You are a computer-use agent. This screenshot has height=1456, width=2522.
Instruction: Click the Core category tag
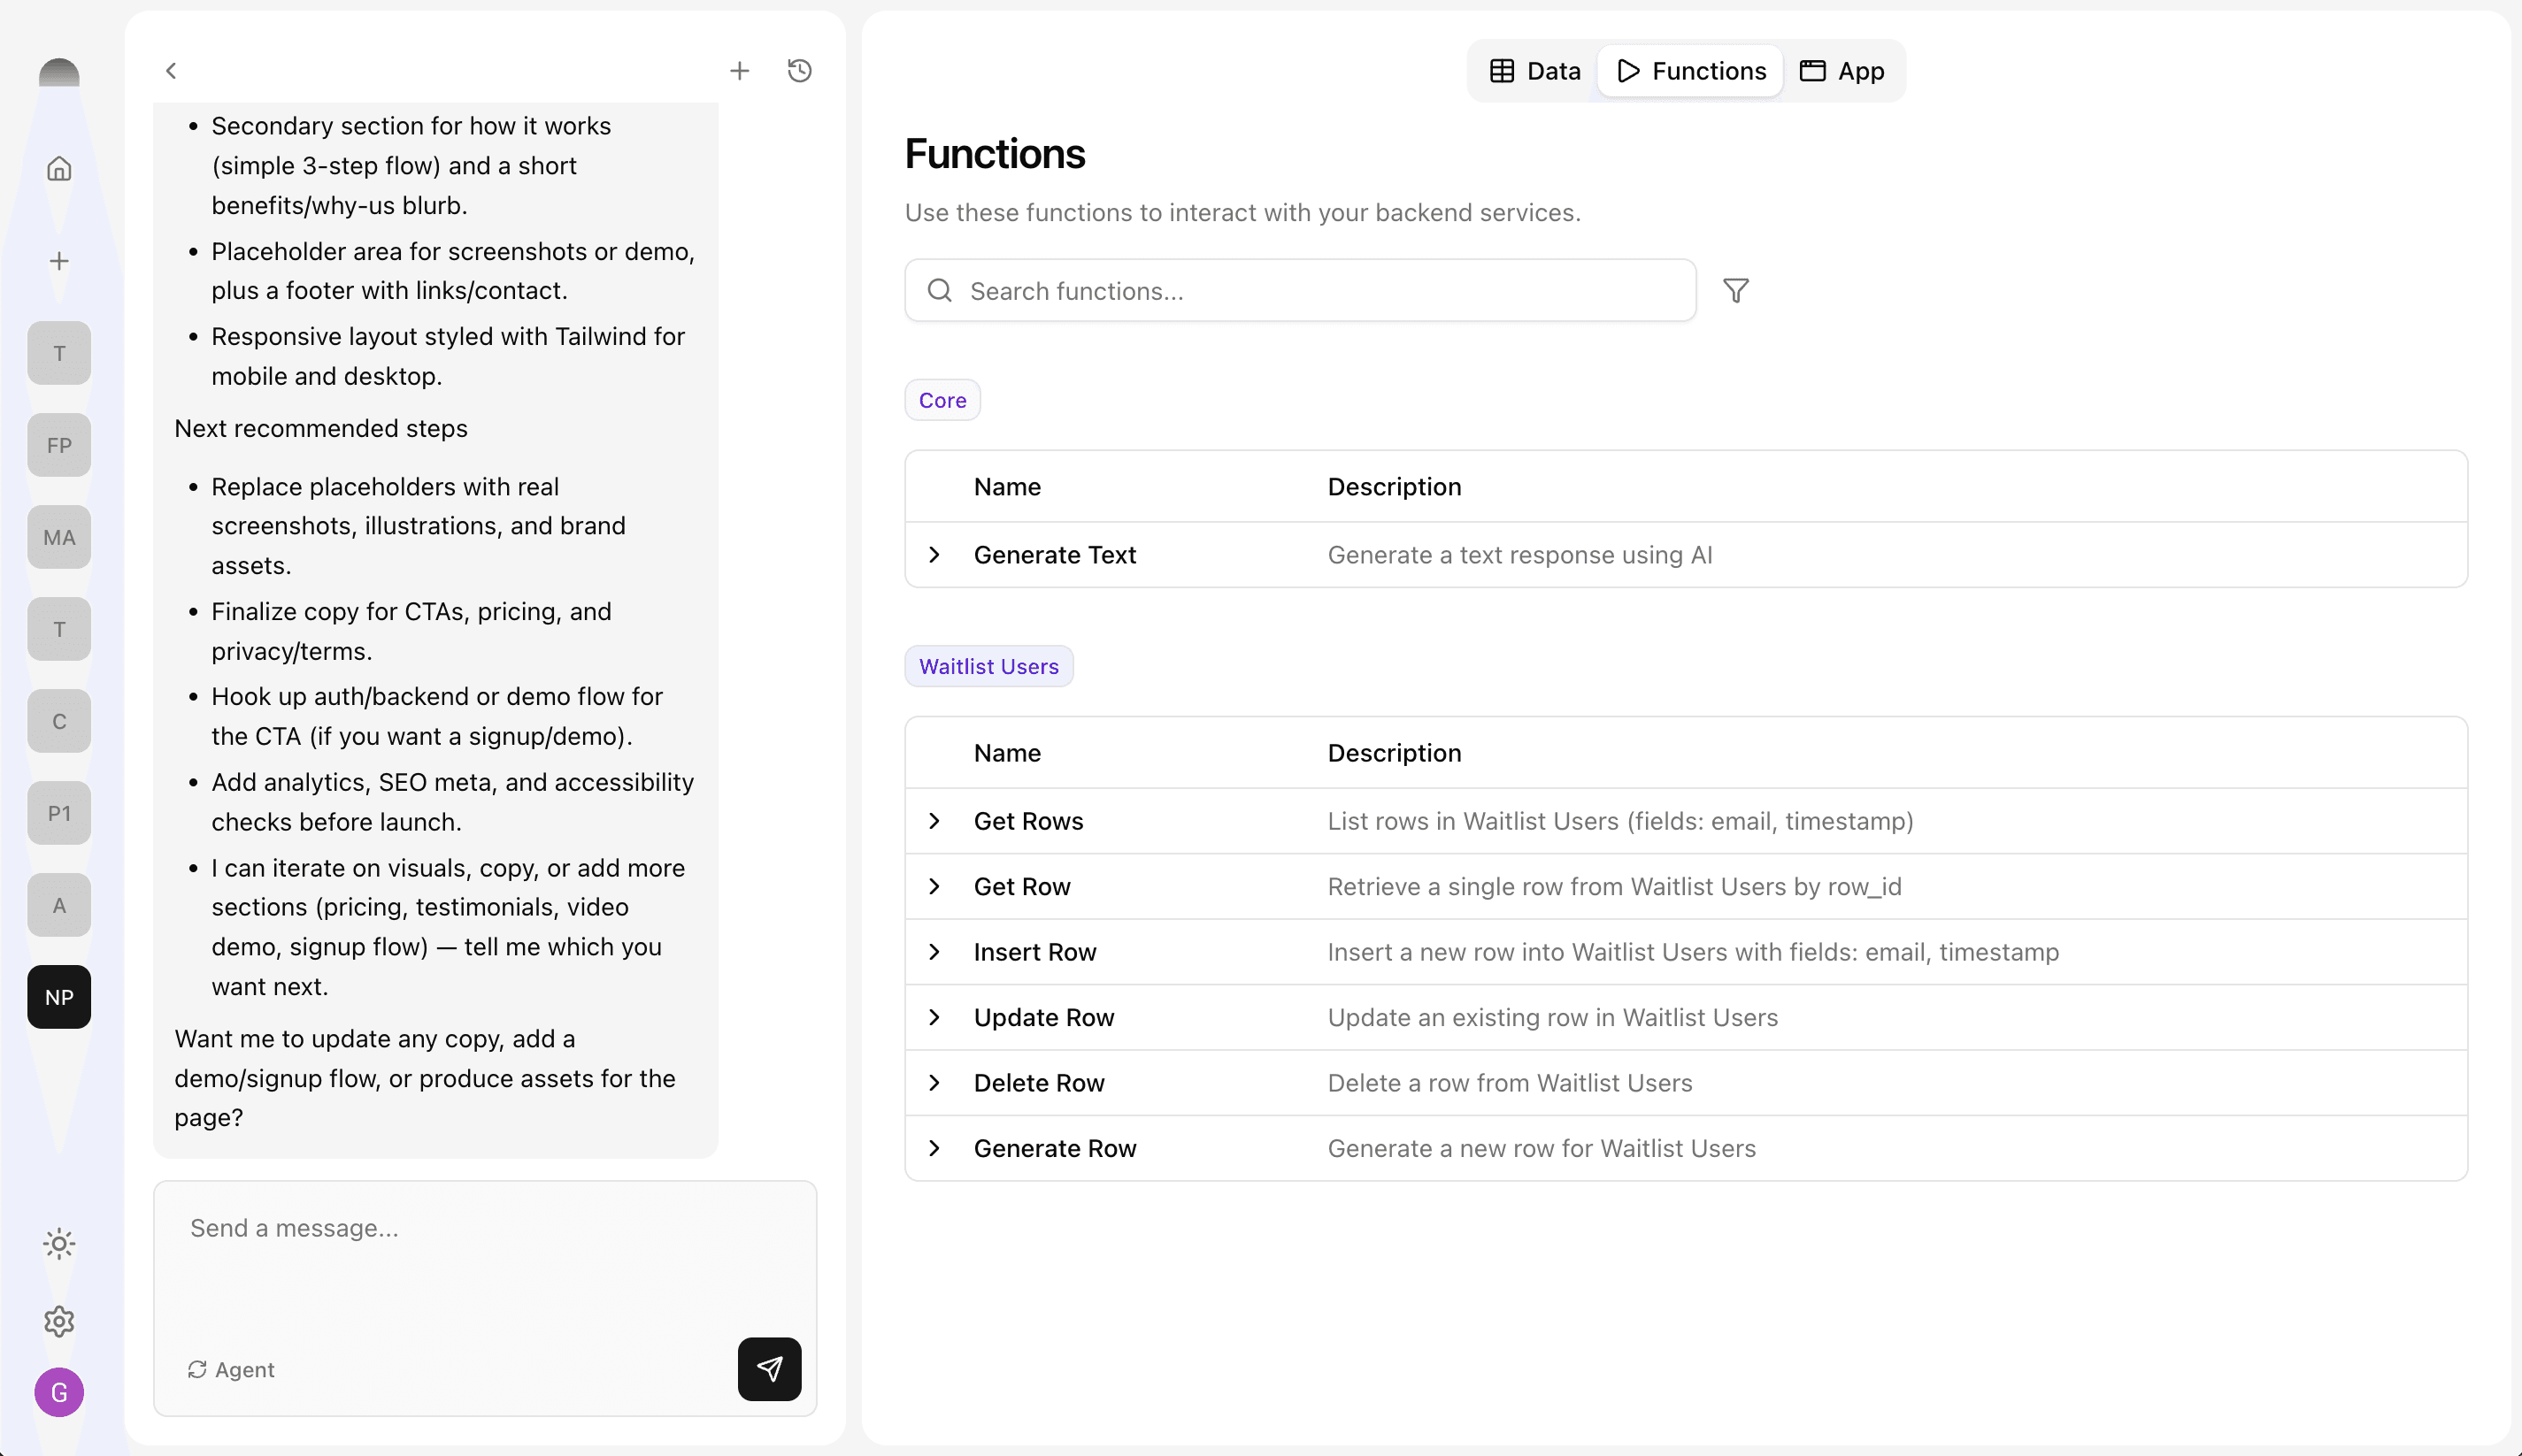942,400
